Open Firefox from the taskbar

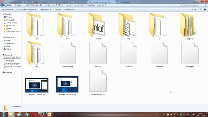[42, 114]
